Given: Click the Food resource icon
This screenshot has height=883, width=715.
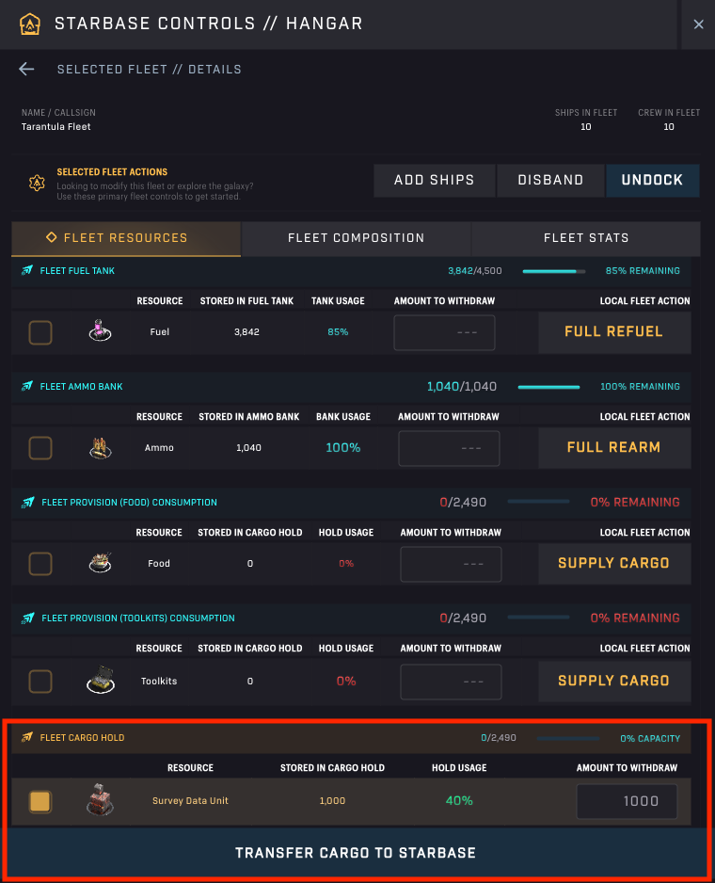Looking at the screenshot, I should tap(100, 563).
